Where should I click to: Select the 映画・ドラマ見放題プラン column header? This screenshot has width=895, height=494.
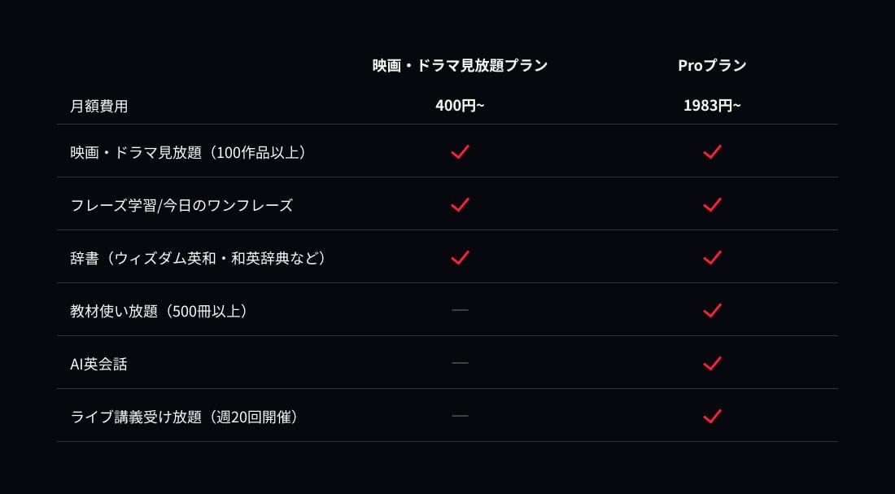pos(460,66)
